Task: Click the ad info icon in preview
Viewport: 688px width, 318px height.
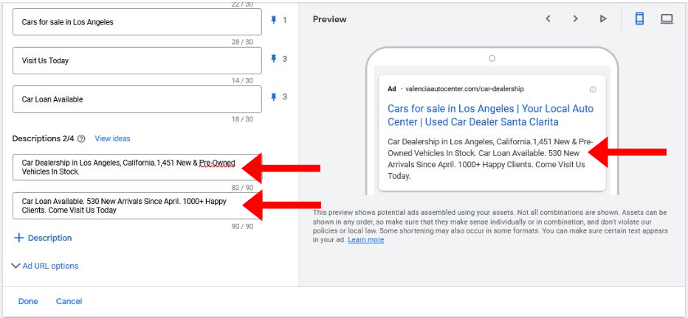Action: click(x=593, y=89)
